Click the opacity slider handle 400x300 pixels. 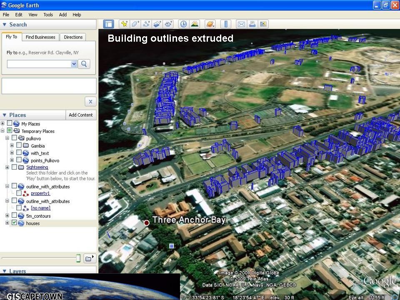[x=78, y=258]
